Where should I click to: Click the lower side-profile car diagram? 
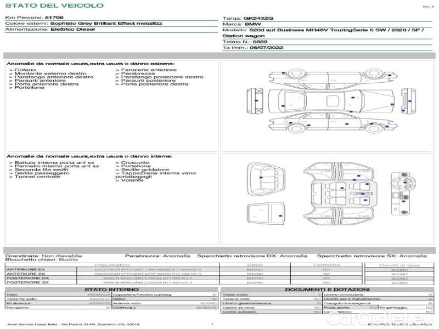click(332, 125)
